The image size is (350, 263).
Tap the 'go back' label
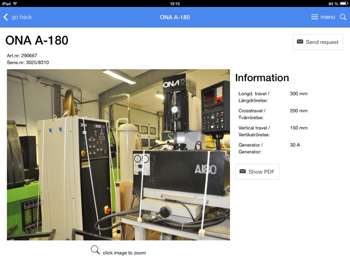coord(21,17)
